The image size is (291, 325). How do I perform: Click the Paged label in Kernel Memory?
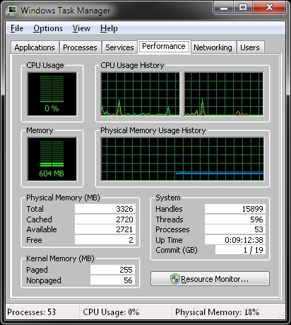37,270
